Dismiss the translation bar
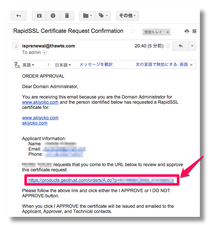Image resolution: width=208 pixels, height=225 pixels. [x=191, y=65]
